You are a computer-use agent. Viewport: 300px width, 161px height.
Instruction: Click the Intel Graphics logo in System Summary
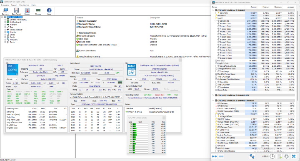tap(131, 70)
